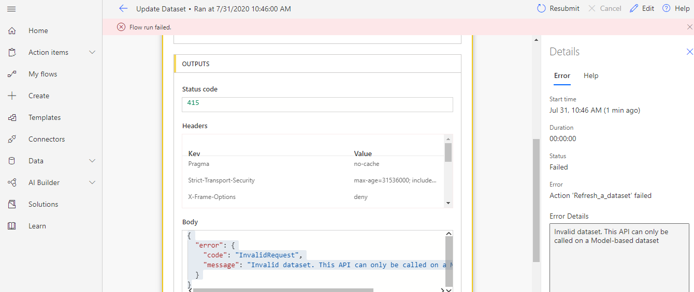Click the AI Builder icon
The image size is (694, 292).
[12, 182]
